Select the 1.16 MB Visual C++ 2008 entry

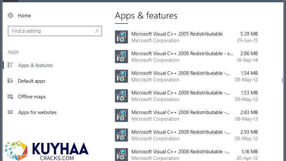point(180,152)
